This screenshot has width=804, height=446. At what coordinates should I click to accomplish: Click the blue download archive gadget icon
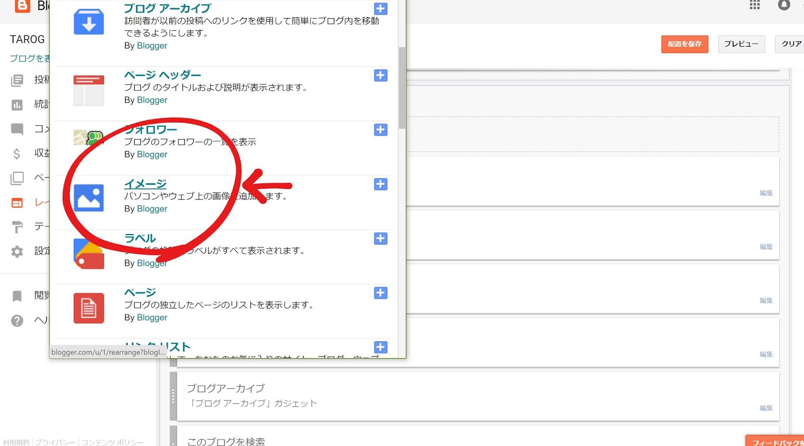click(89, 22)
